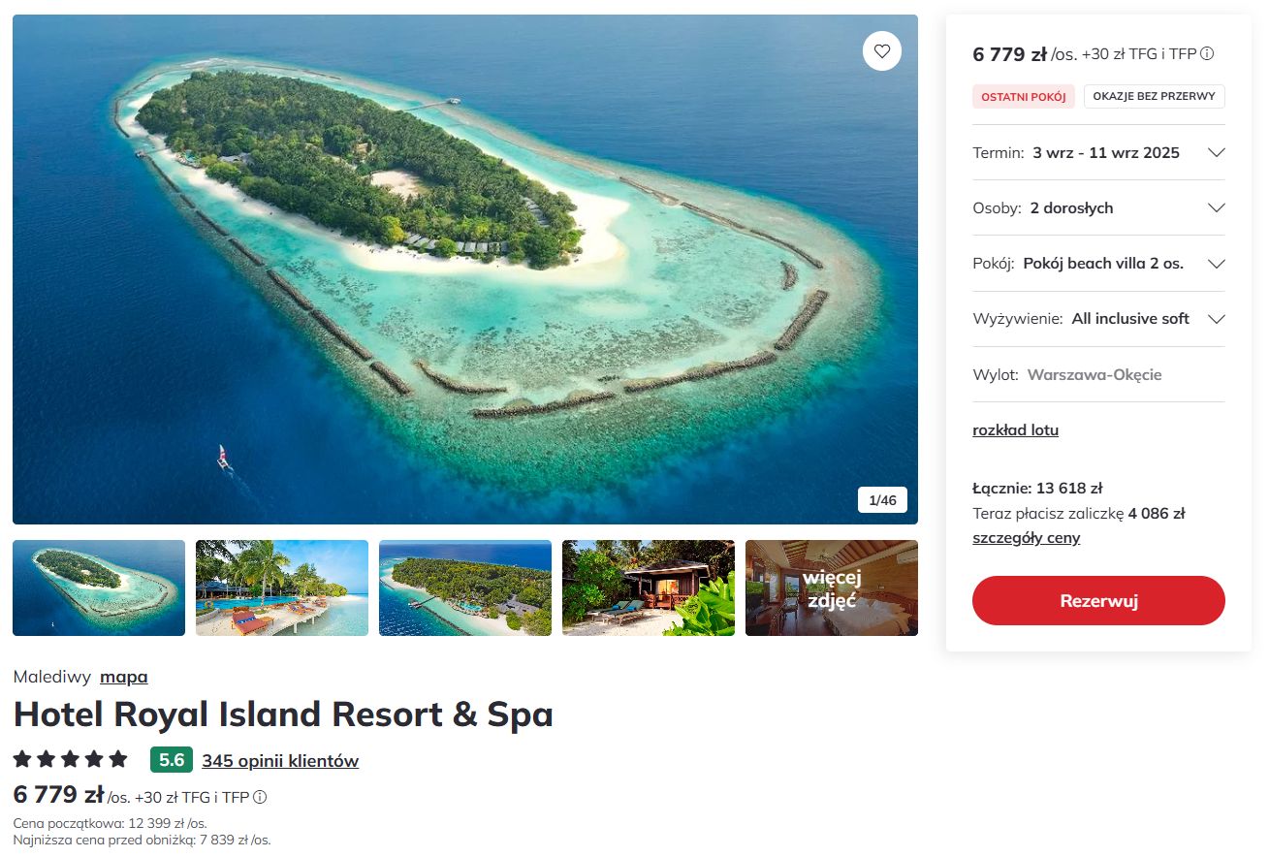Open info icon beside price under hotel title
The width and height of the screenshot is (1269, 857).
(x=259, y=797)
